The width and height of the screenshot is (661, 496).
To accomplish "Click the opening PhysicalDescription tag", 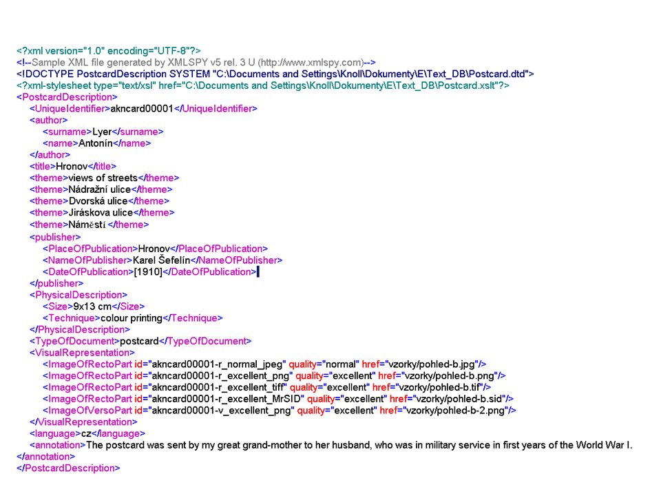I will pyautogui.click(x=78, y=295).
